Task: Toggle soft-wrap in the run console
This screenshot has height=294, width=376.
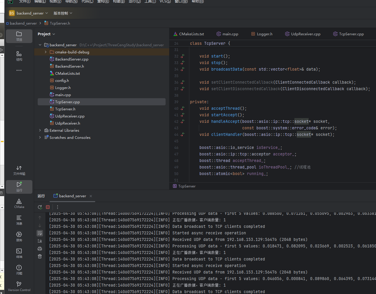Action: pos(40,233)
